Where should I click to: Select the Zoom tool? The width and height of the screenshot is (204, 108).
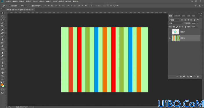(2, 76)
